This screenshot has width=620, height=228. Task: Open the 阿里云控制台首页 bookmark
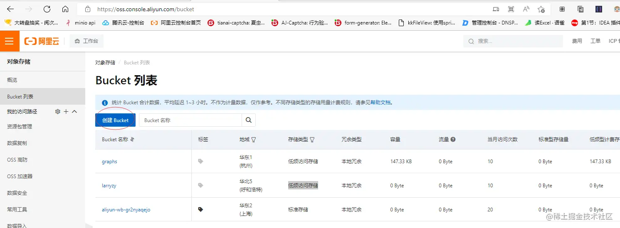[x=176, y=23]
